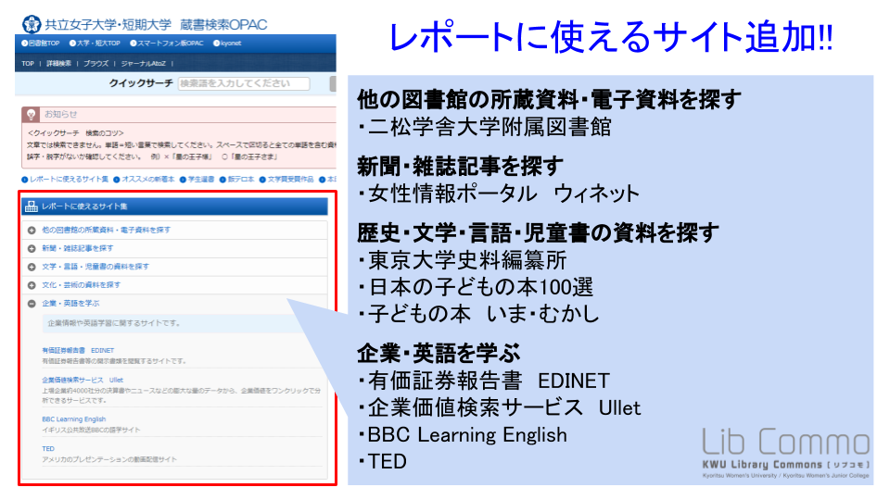Open 有価証券報告書 EDINET link

pyautogui.click(x=78, y=350)
